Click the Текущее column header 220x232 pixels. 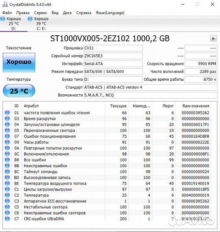coord(118,106)
